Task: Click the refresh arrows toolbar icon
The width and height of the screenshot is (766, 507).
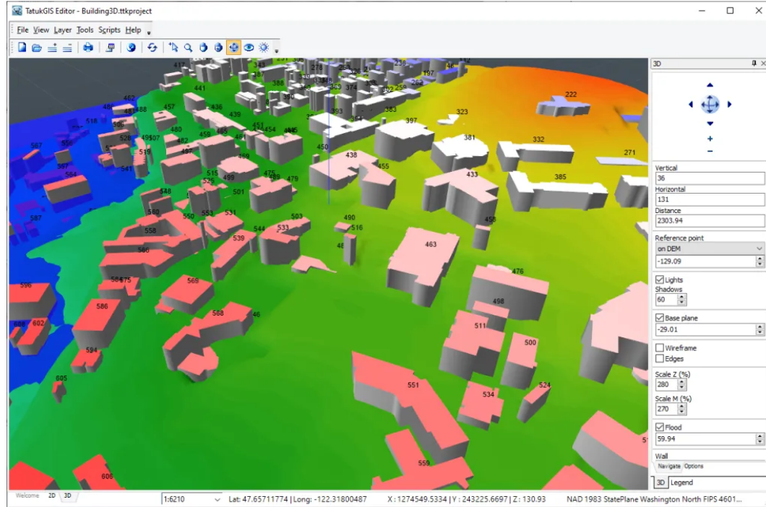Action: pos(152,48)
